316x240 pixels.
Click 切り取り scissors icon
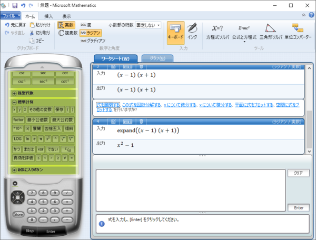pyautogui.click(x=40, y=33)
